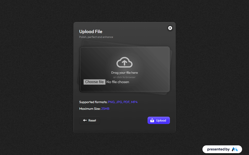249x155 pixels.
Task: Click the Choose file button
Action: click(95, 82)
